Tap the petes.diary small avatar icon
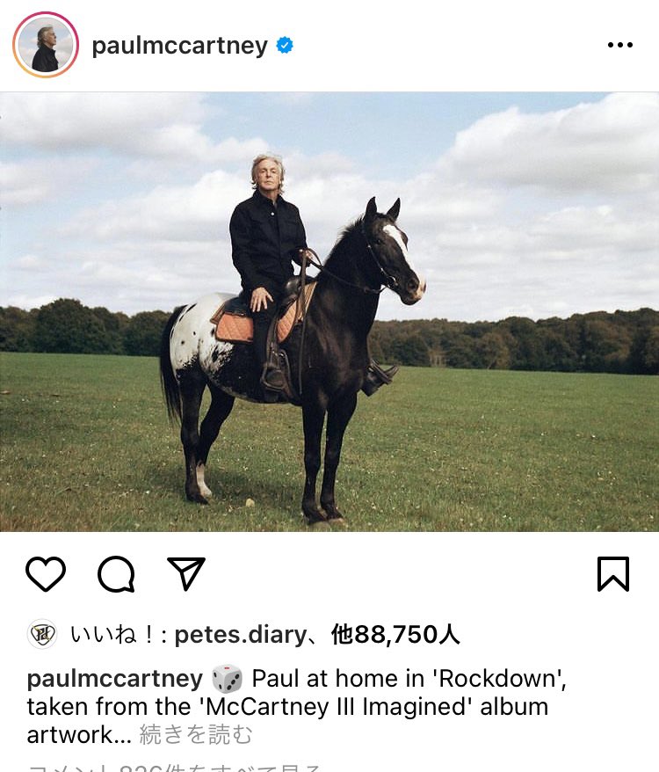This screenshot has height=772, width=659. click(x=42, y=634)
